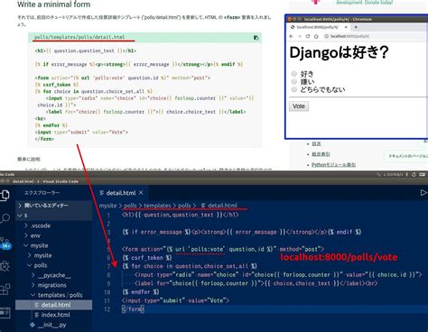Screen dimensions: 428x332
Task: Click the templates breadcrumb segment
Action: click(x=157, y=206)
